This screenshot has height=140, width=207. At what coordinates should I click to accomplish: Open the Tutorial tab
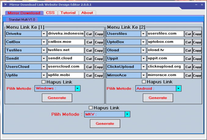pos(68,13)
